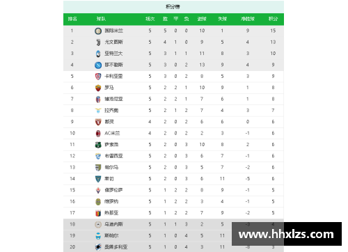Open the www.hhxlzs.com watermark link
348x252 pixels.
[x=287, y=234]
